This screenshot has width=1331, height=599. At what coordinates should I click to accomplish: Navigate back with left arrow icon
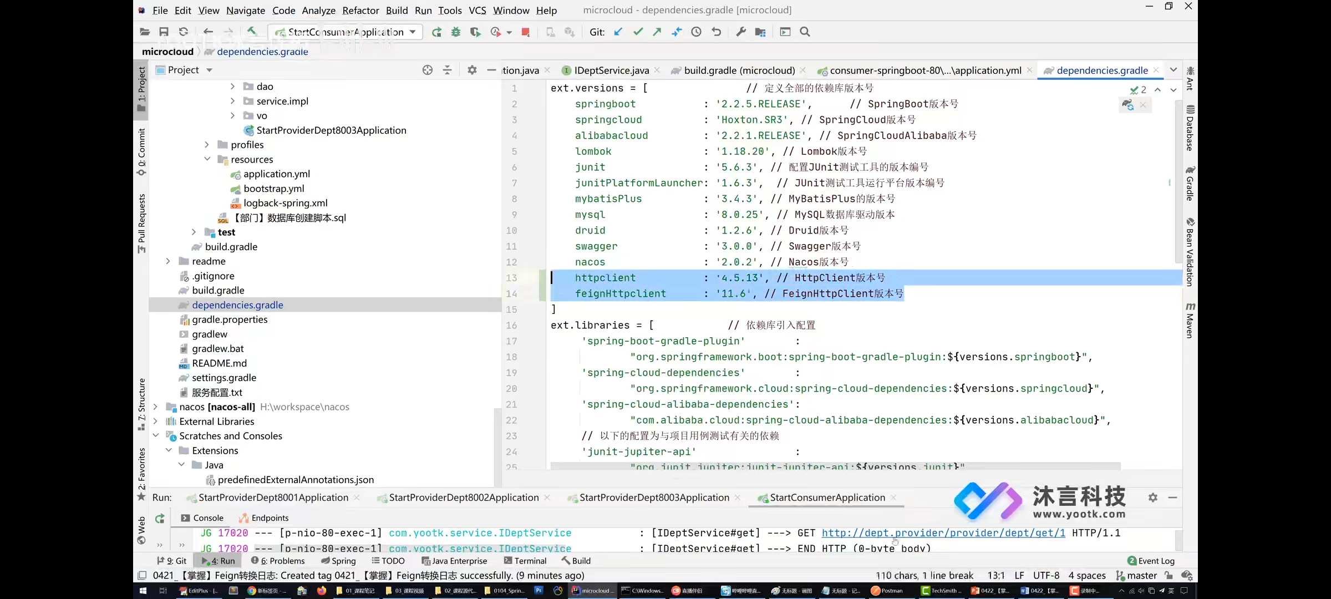pos(208,32)
